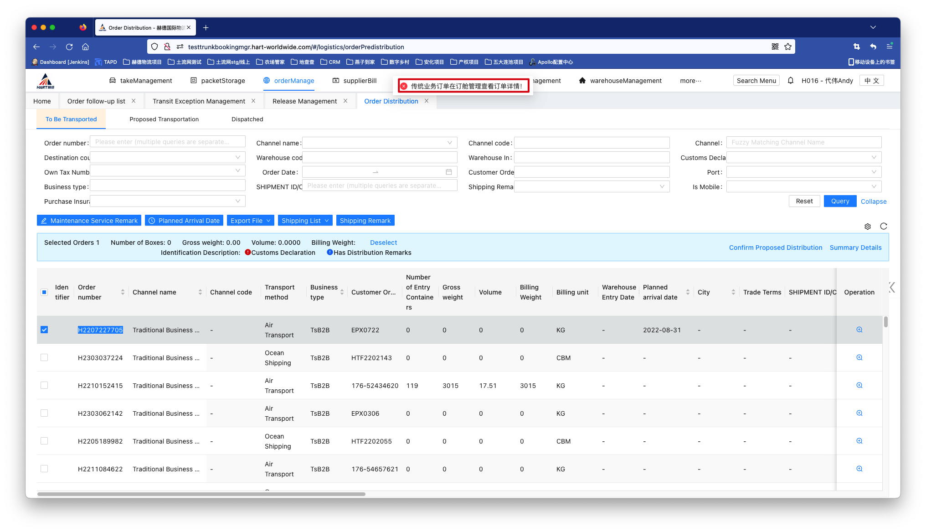
Task: Open the Release Management tab
Action: tap(304, 101)
